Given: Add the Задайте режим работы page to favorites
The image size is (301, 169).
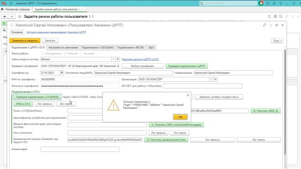Looking at the screenshot, I should [20, 17].
